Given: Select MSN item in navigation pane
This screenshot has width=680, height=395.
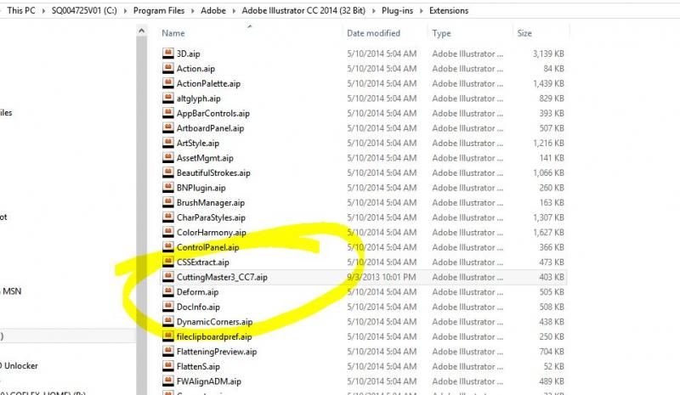Looking at the screenshot, I should point(12,291).
